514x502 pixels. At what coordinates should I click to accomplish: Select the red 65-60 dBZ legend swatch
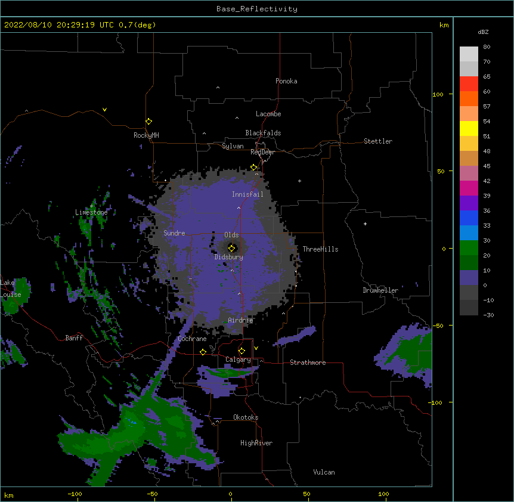point(469,84)
